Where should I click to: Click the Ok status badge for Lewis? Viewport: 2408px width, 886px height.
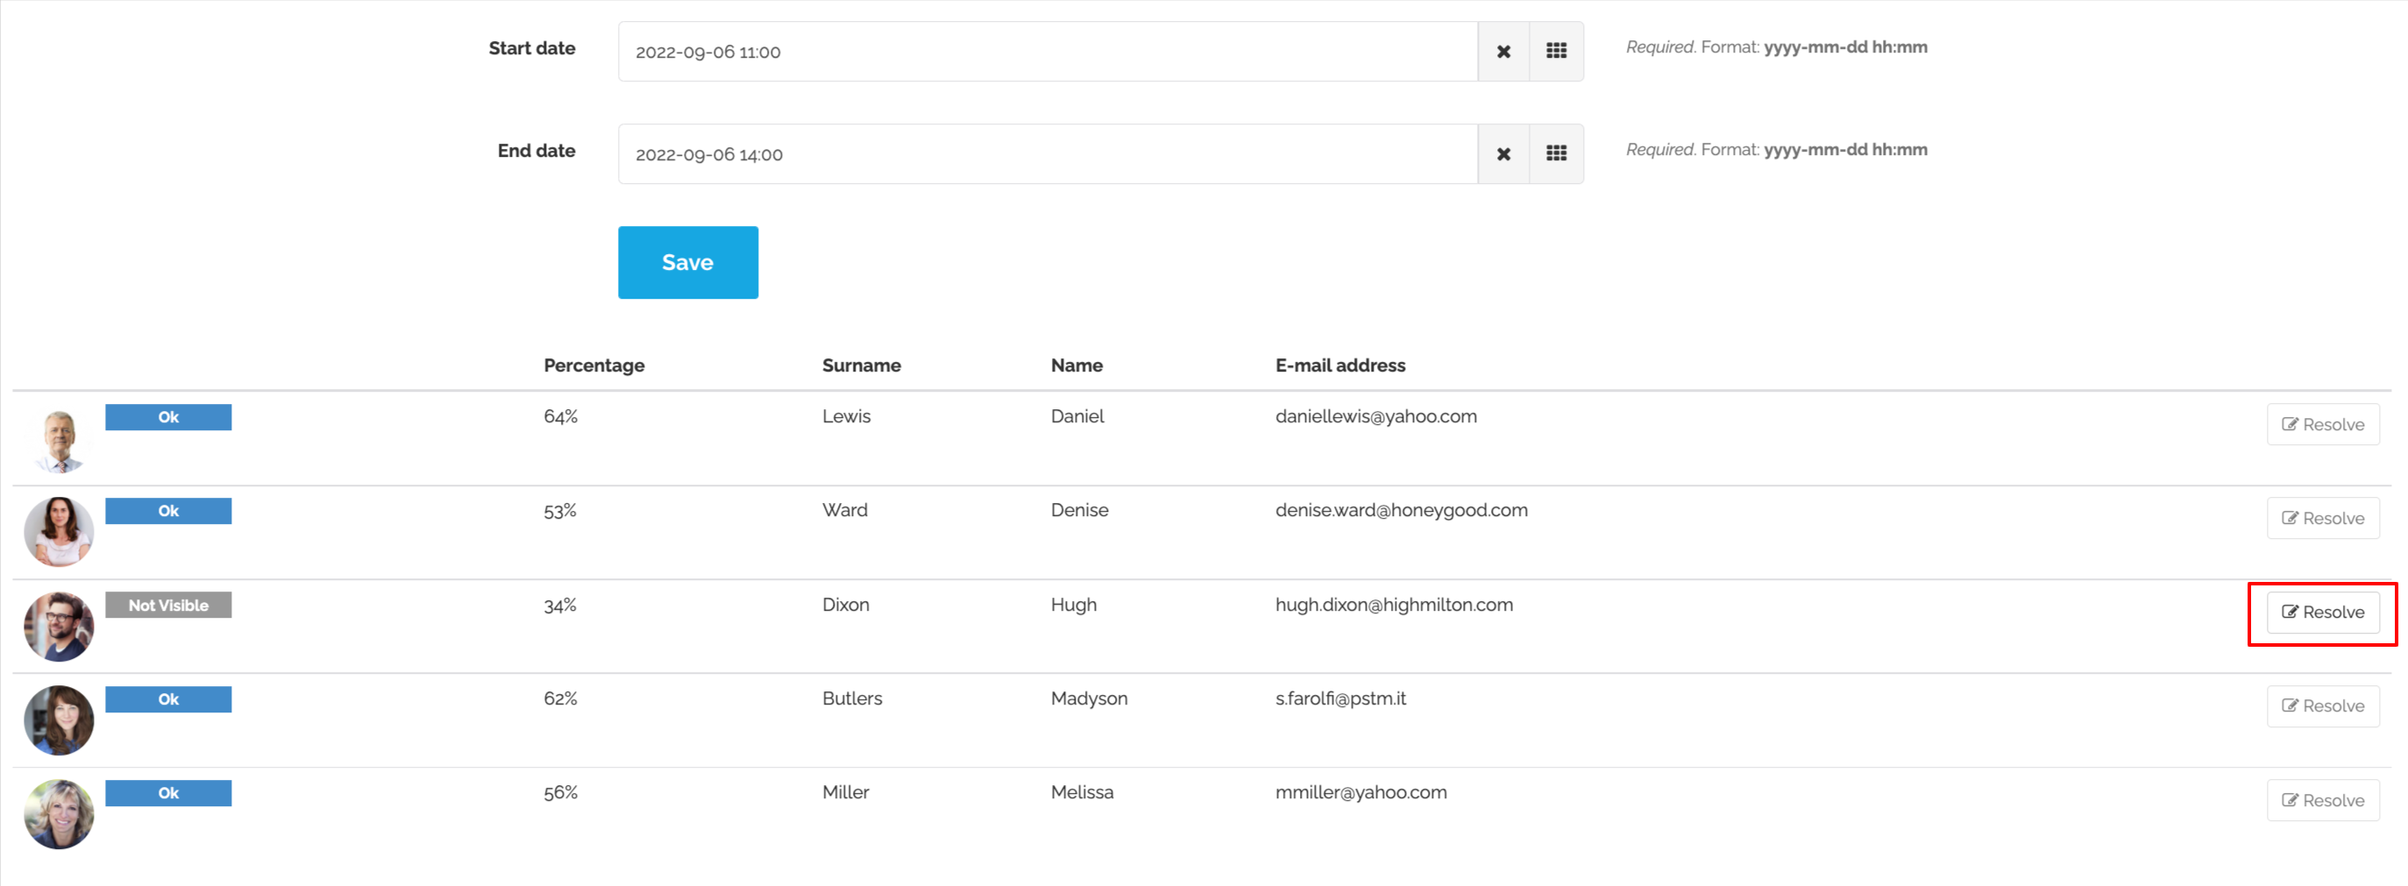(168, 417)
